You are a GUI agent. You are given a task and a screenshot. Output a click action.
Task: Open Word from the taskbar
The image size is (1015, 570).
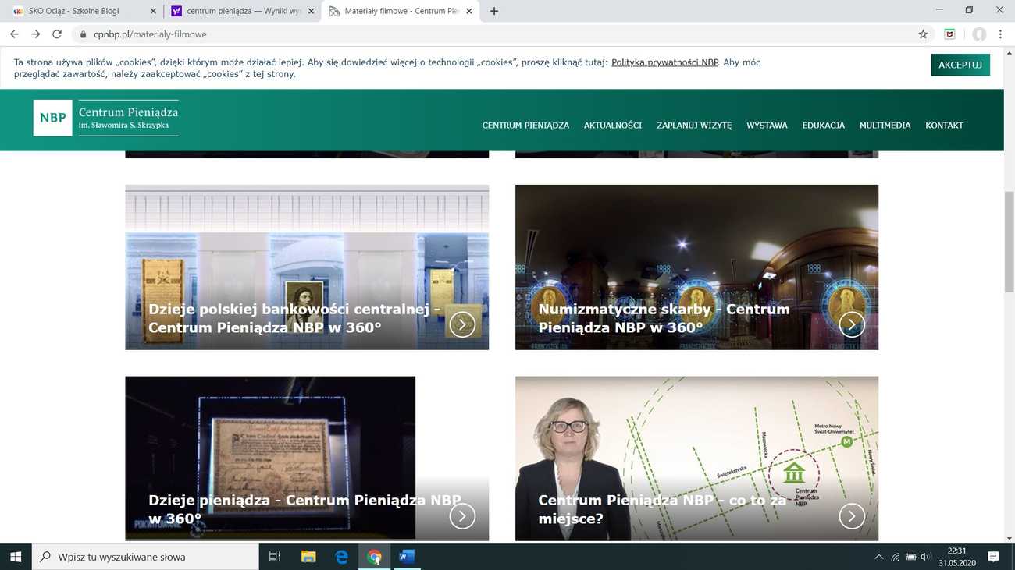coord(407,557)
